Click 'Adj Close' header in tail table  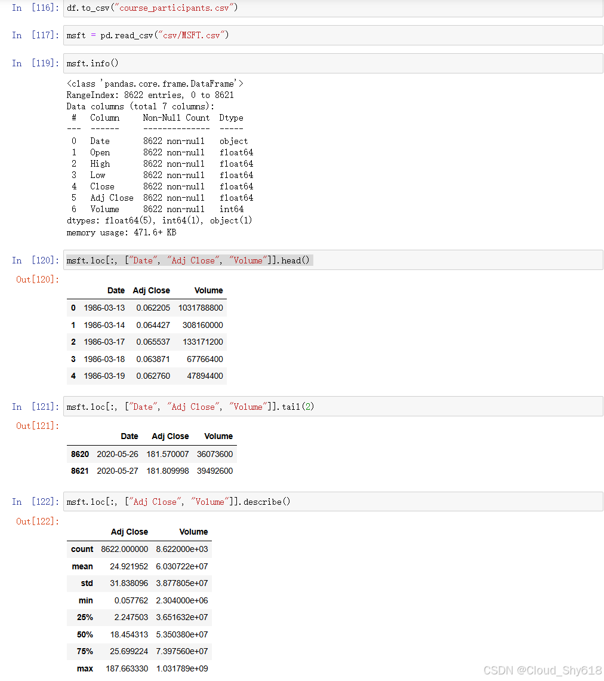pos(170,437)
